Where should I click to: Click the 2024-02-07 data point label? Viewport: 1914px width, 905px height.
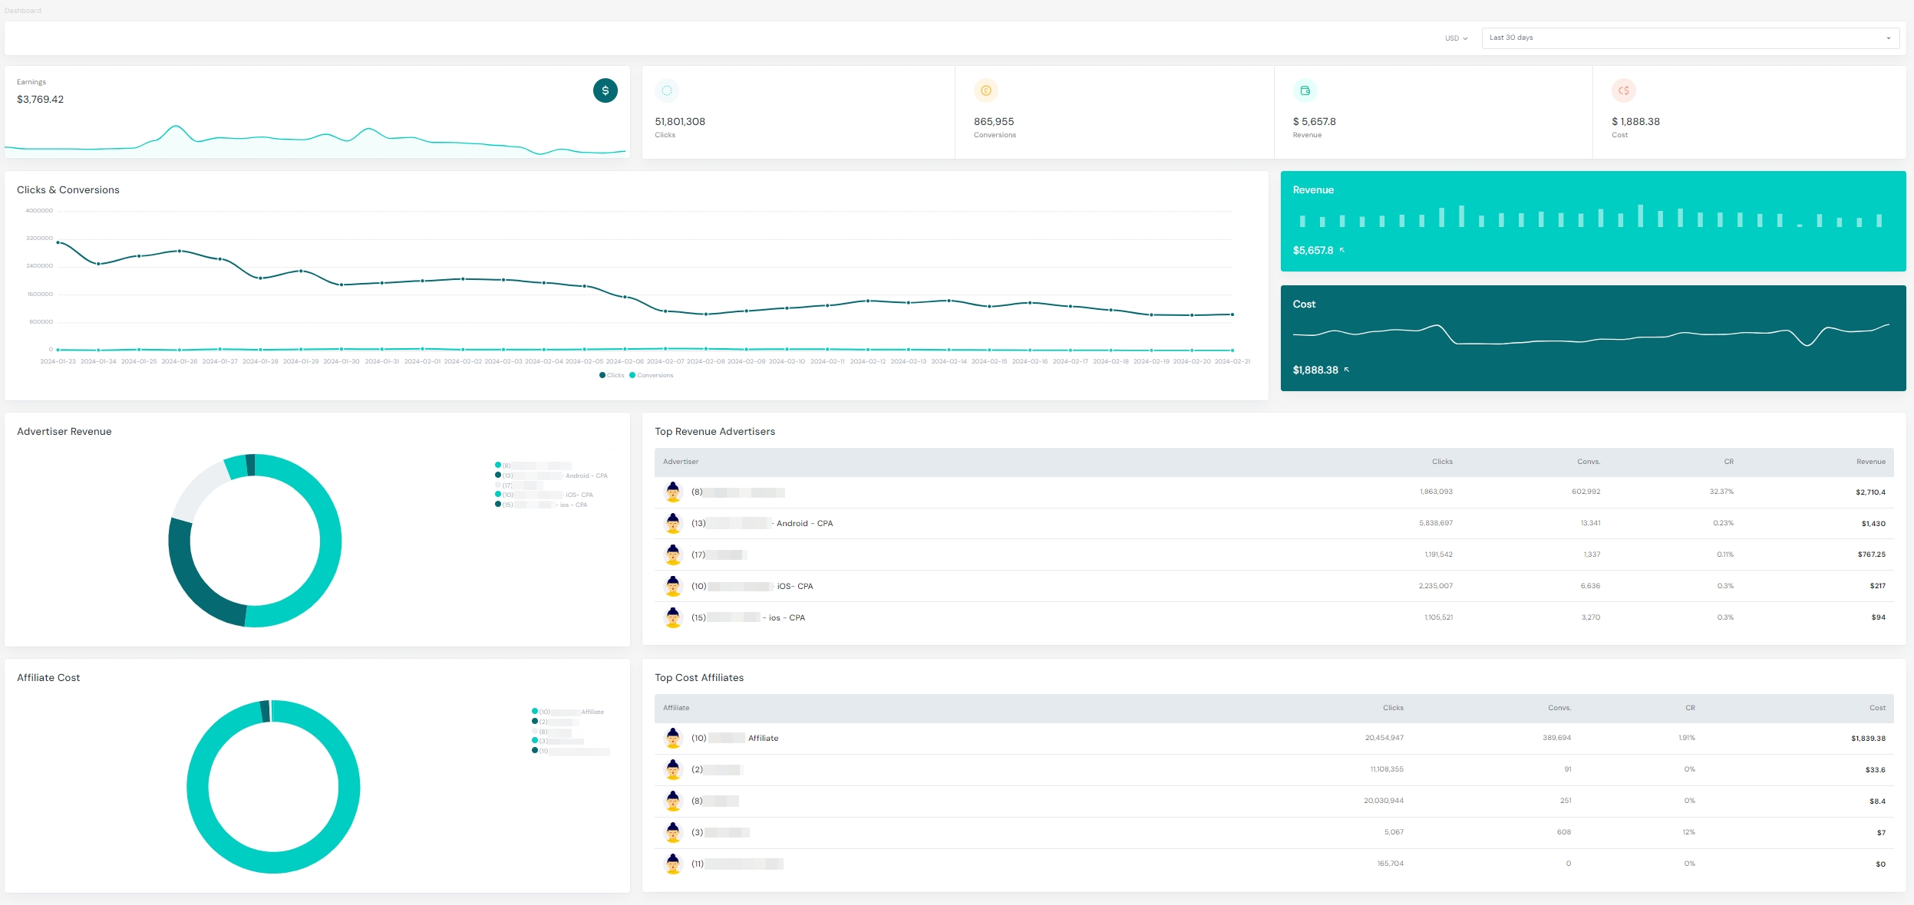[665, 361]
